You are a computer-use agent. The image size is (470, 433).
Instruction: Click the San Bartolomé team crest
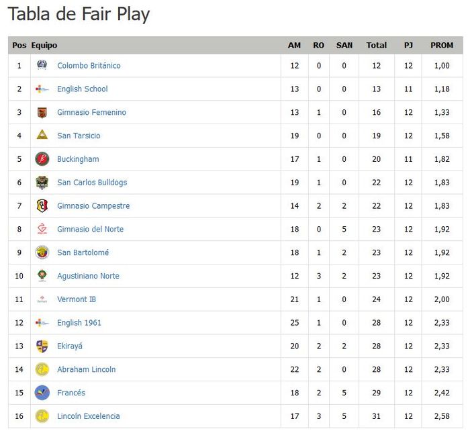click(x=42, y=252)
